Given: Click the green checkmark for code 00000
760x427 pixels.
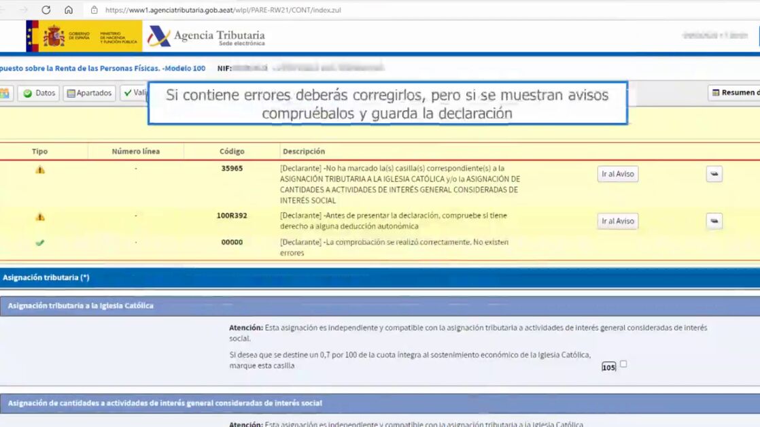Looking at the screenshot, I should coord(40,243).
